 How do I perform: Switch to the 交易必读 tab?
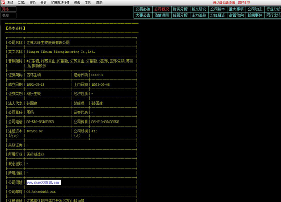click(x=143, y=9)
